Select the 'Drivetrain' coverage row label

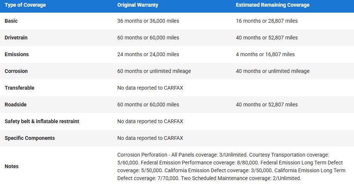pos(16,38)
